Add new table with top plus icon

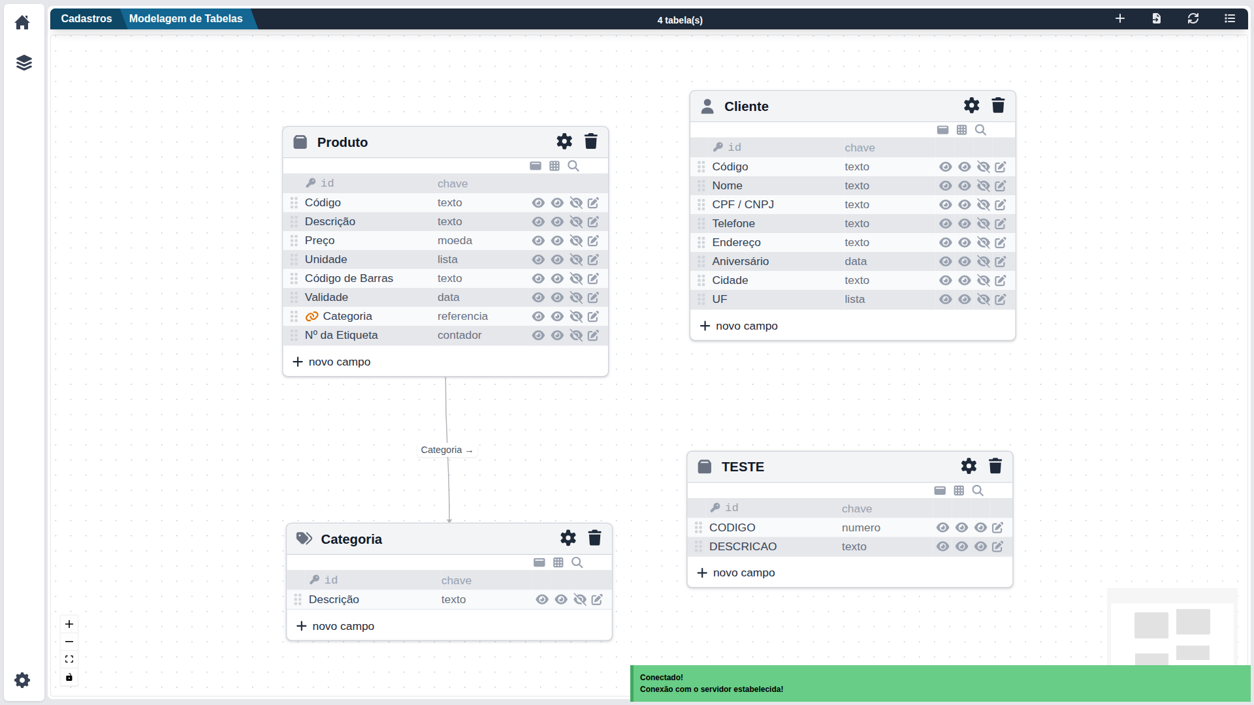pos(1119,18)
